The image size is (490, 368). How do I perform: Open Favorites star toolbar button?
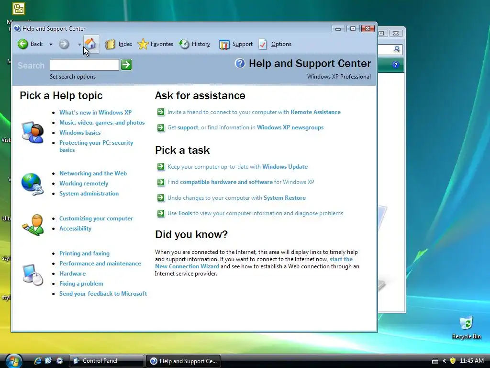[x=156, y=44]
